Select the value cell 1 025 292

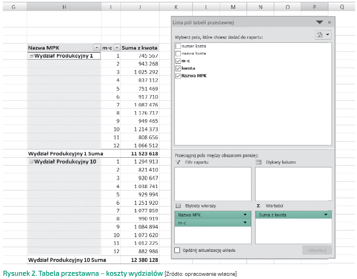pyautogui.click(x=140, y=72)
